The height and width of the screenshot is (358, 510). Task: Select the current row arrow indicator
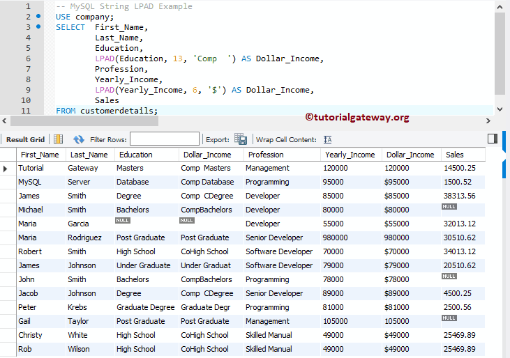click(5, 169)
